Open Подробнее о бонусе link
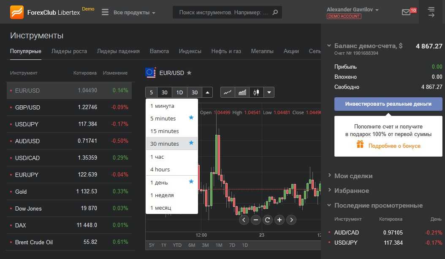445x259 pixels. [394, 146]
